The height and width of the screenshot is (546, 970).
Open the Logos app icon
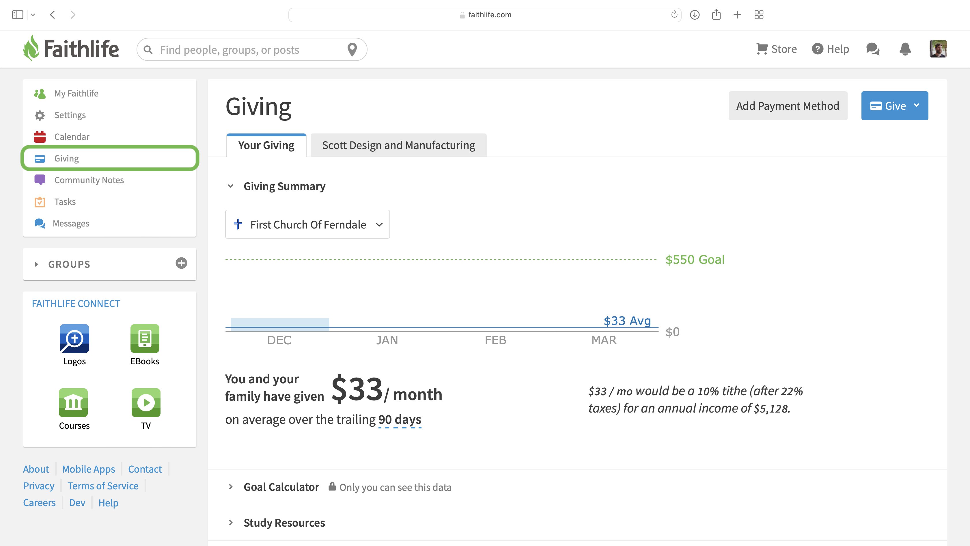tap(74, 338)
